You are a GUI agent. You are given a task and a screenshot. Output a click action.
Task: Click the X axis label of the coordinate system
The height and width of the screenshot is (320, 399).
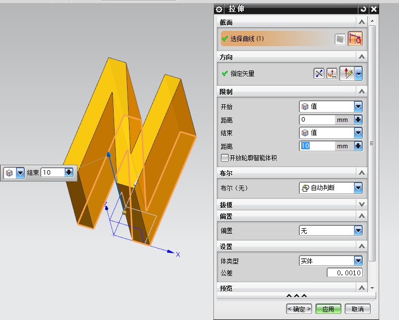[178, 255]
